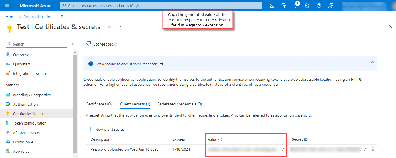Open the feedback banner link

[130, 64]
